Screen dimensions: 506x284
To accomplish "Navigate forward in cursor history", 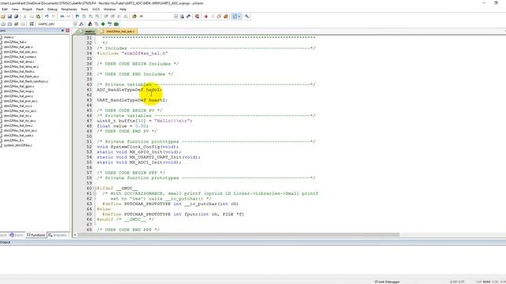I will point(69,17).
